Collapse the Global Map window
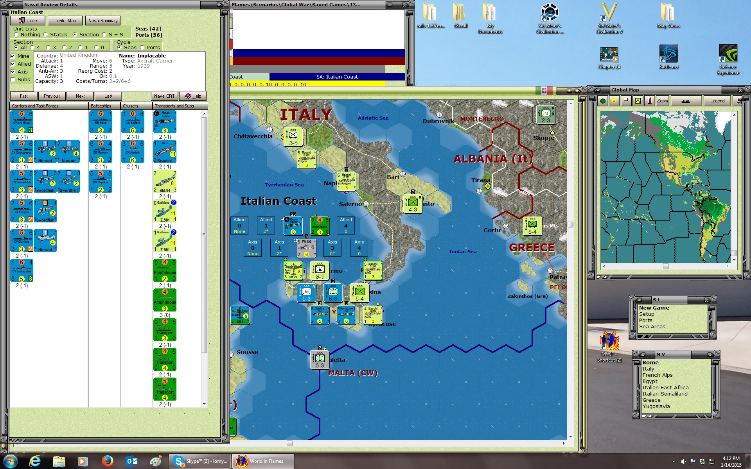This screenshot has width=751, height=469. pyautogui.click(x=597, y=90)
